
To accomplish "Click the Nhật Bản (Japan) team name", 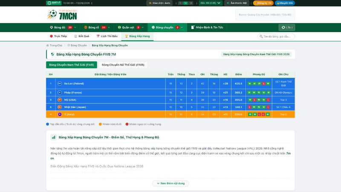I will [75, 107].
